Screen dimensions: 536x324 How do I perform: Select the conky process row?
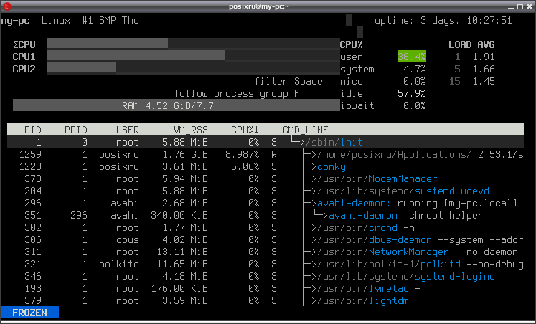click(x=265, y=166)
